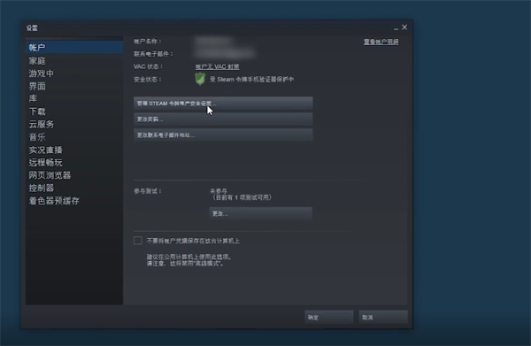
Task: Switch to the 游戏中 settings page
Action: 42,73
